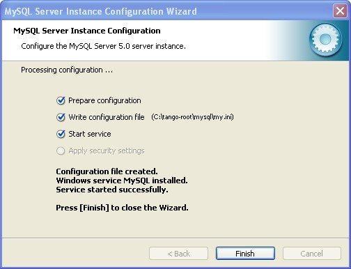The width and height of the screenshot is (351, 269).
Task: Select the greyed Apply security settings label
Action: pyautogui.click(x=107, y=151)
